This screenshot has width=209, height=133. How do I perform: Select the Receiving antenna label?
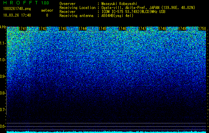click(x=76, y=16)
